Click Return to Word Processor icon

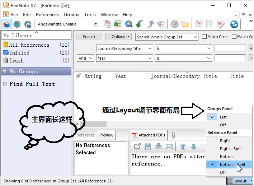coord(221,24)
